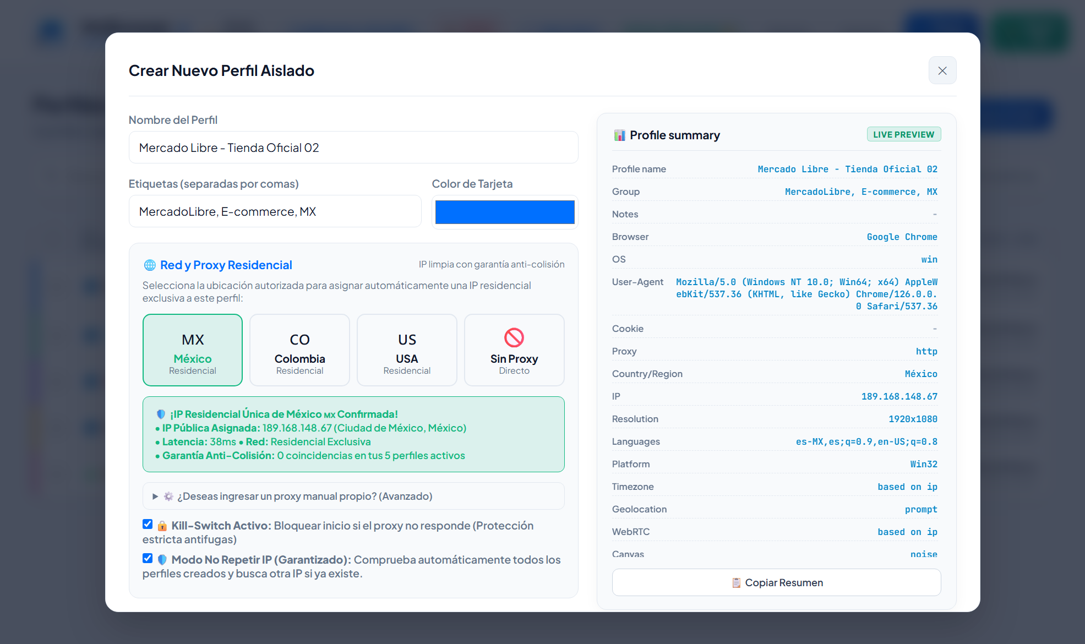
Task: Click the shield icon in IP confirmed banner
Action: click(x=161, y=414)
